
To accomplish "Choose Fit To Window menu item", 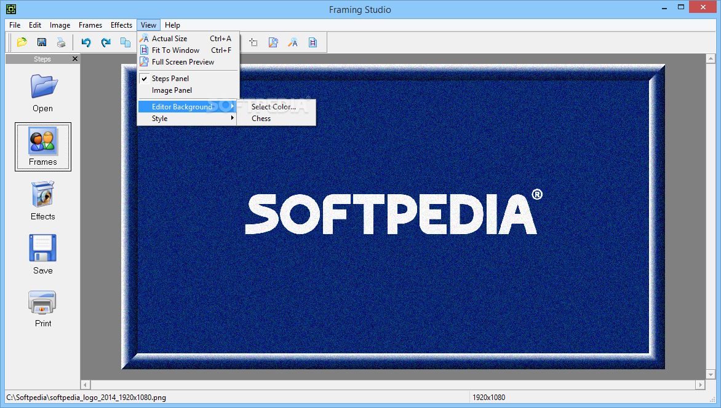I will click(188, 50).
